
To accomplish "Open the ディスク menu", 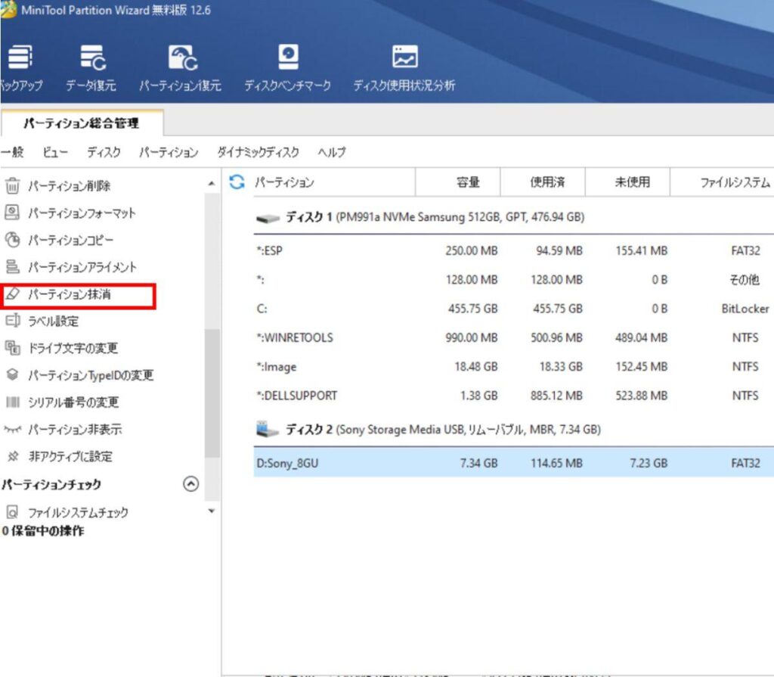I will [104, 152].
